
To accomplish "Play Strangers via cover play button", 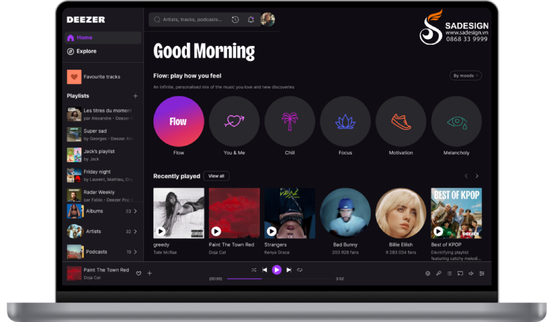I will [272, 231].
